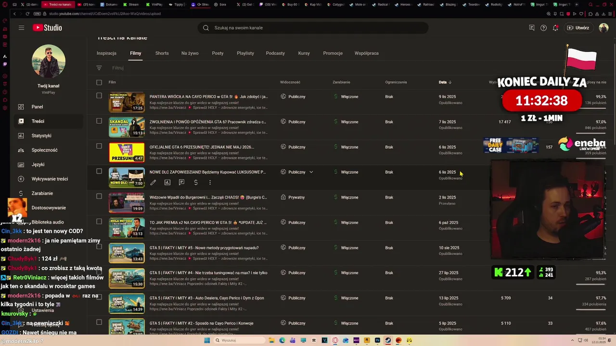Switch to the Posty tab
616x346 pixels.
[x=218, y=53]
